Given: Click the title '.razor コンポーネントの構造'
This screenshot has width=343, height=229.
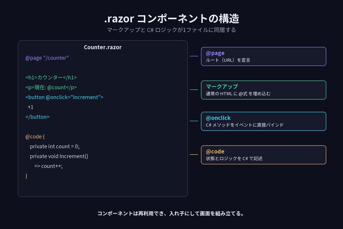Looking at the screenshot, I should click(171, 19).
